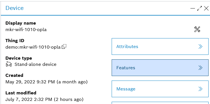Close the Device panel
210x104 pixels.
pyautogui.click(x=206, y=8)
